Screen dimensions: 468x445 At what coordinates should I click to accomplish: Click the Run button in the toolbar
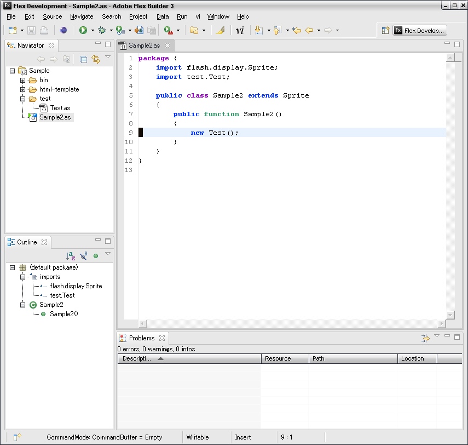point(83,31)
